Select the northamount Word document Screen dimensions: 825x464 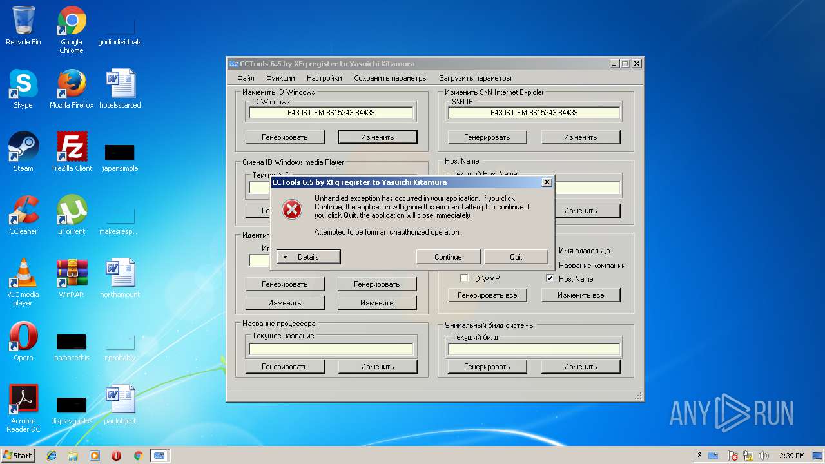point(120,278)
